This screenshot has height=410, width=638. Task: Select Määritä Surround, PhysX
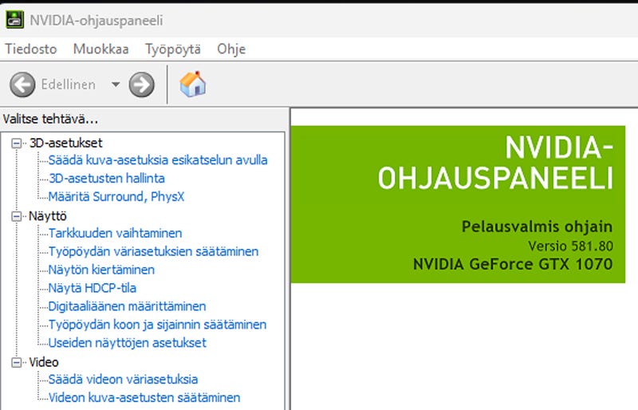pyautogui.click(x=116, y=197)
